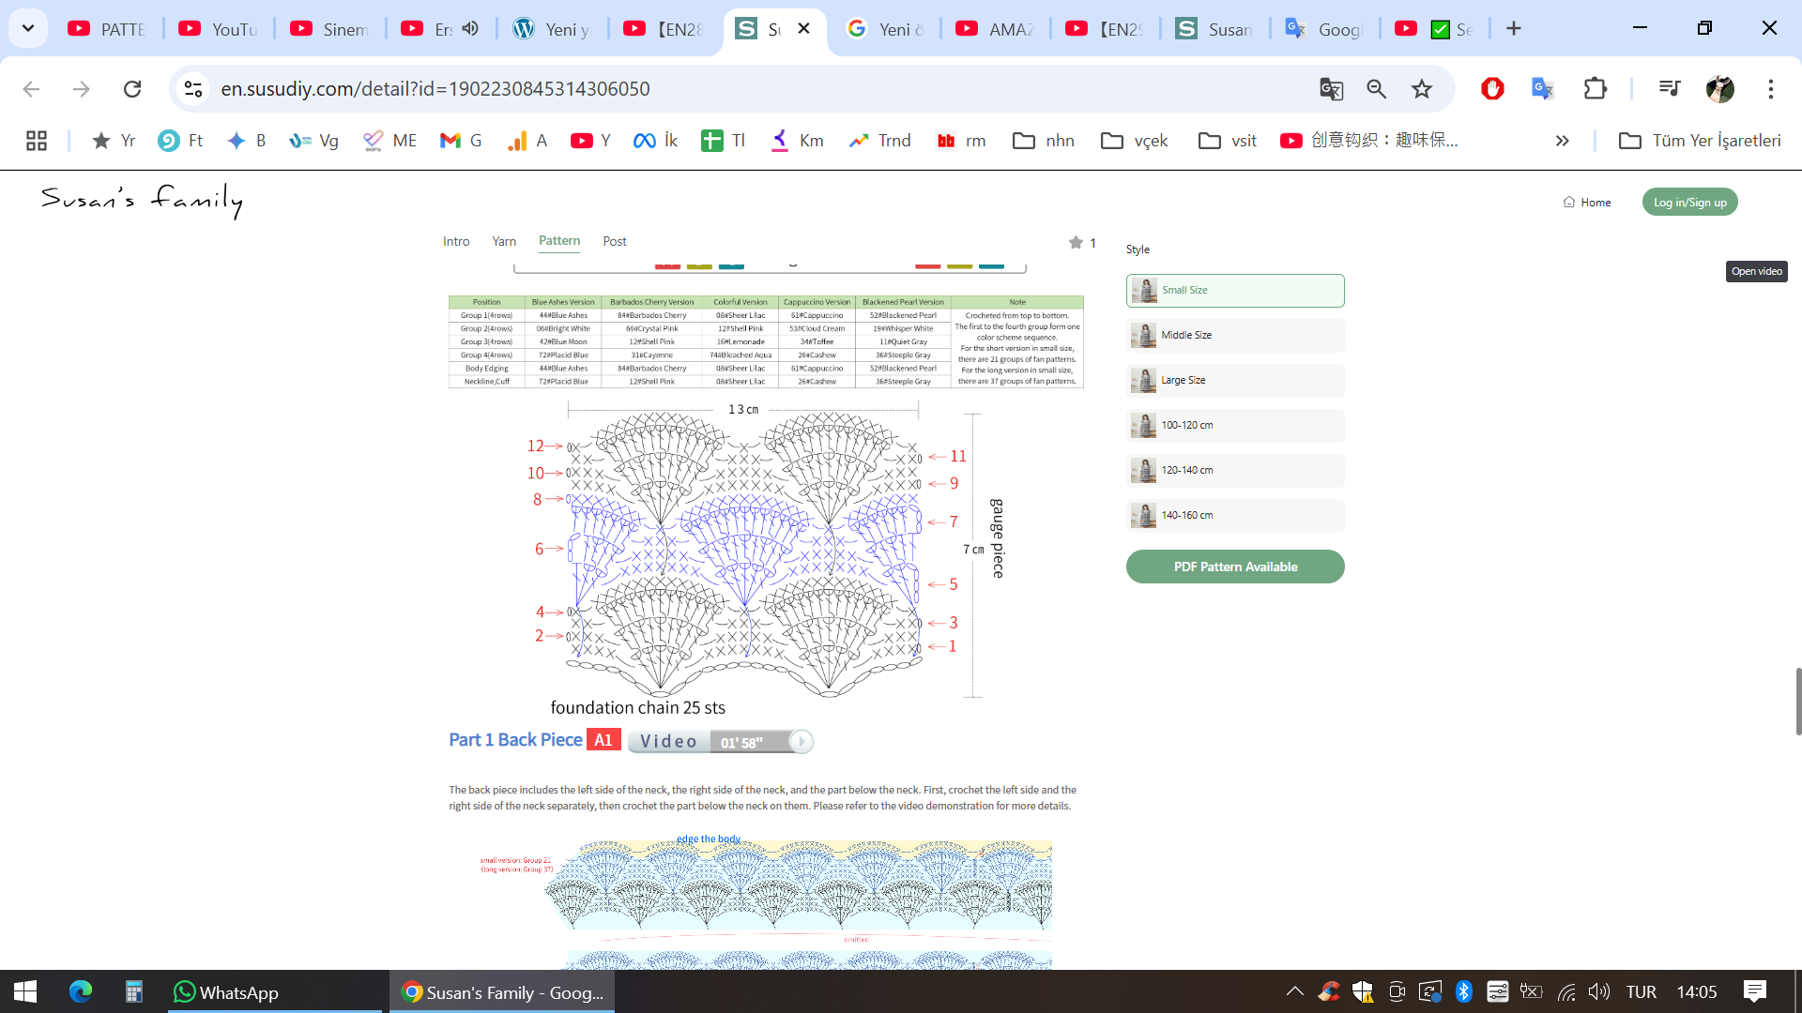Select the Middle Size style option
This screenshot has height=1013, width=1802.
tap(1235, 336)
